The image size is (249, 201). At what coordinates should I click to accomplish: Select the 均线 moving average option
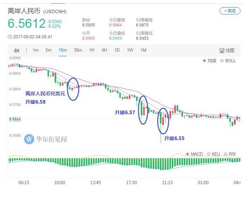[209, 61]
